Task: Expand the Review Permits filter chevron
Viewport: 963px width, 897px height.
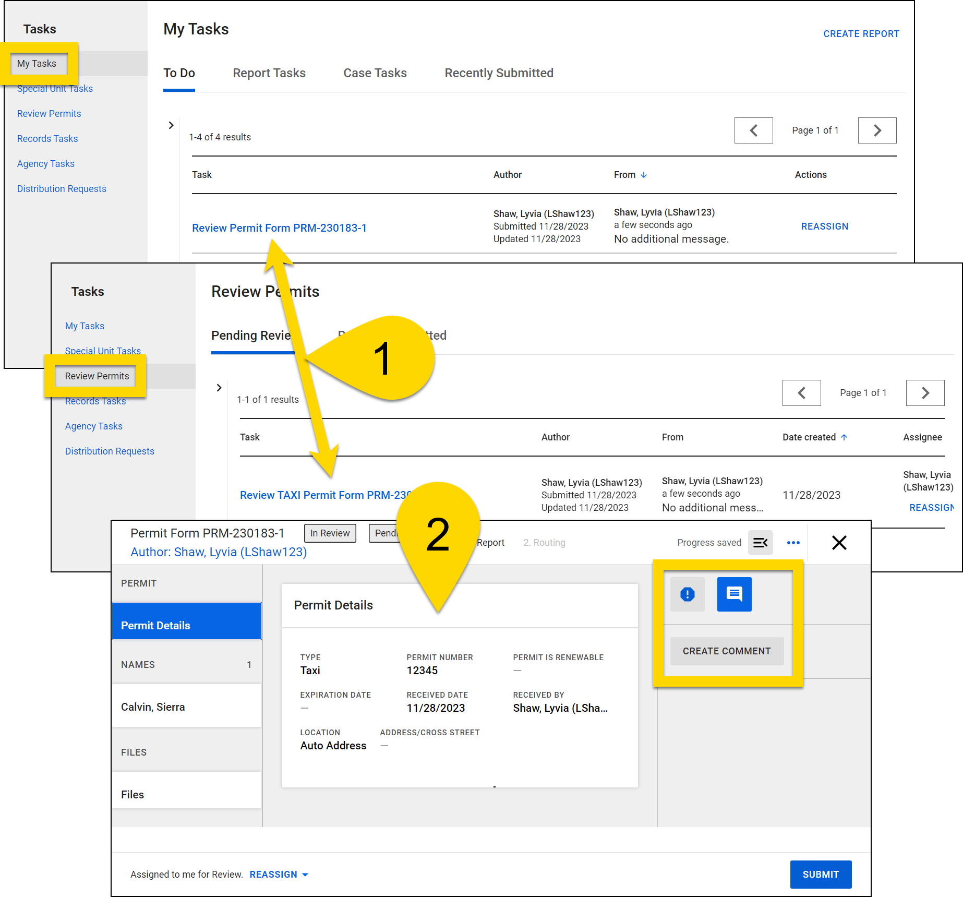Action: (219, 388)
